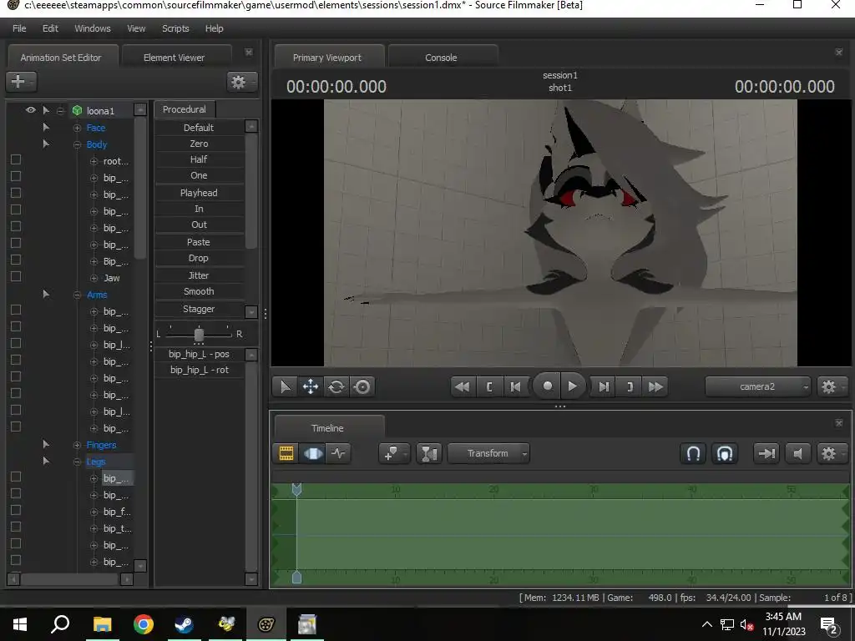Collapse the Body group
The image size is (855, 641).
click(77, 145)
